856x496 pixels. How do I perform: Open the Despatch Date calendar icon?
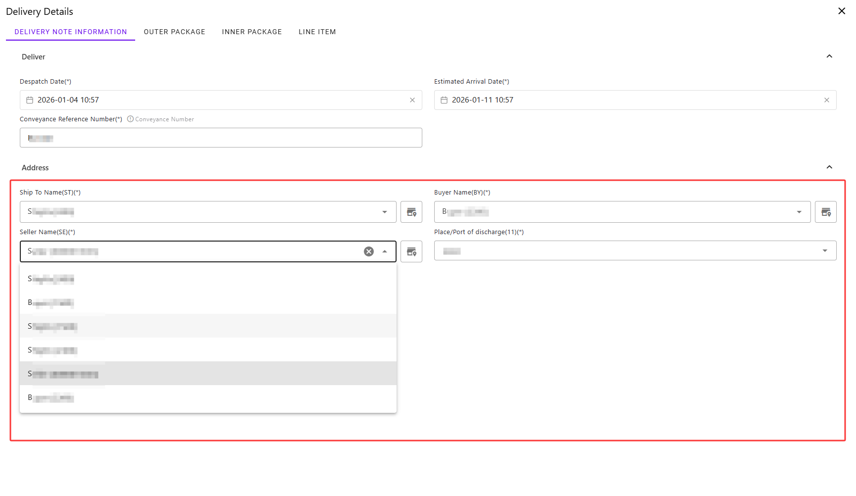(30, 100)
